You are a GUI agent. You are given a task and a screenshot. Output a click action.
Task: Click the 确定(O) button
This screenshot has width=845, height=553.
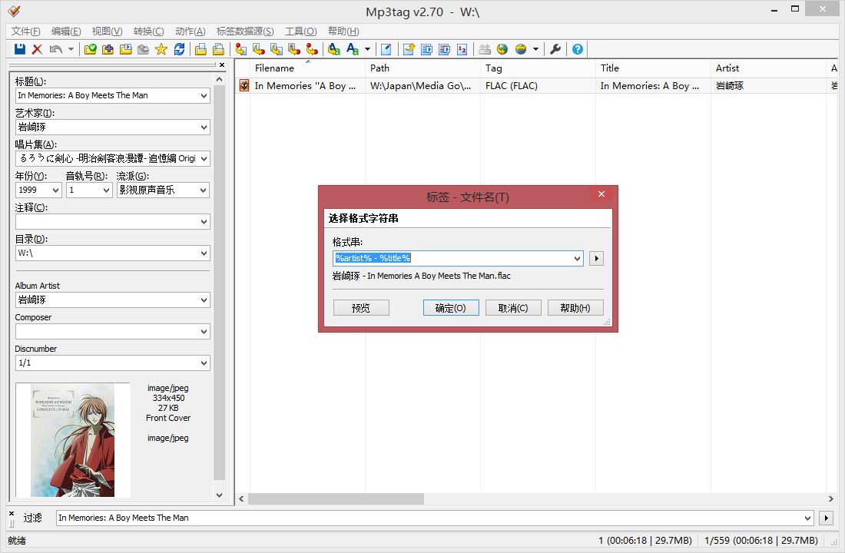point(451,308)
